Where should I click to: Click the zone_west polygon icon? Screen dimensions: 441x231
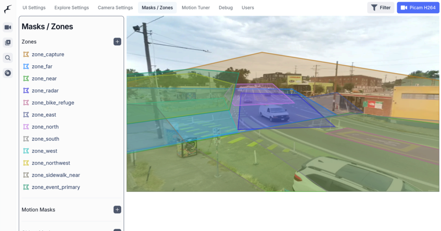point(26,151)
